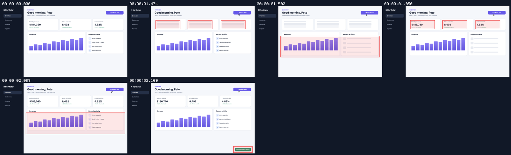Click 'Acme upgraded' in the 00:00:02.169 frame
This screenshot has width=511, height=155.
click(x=224, y=115)
